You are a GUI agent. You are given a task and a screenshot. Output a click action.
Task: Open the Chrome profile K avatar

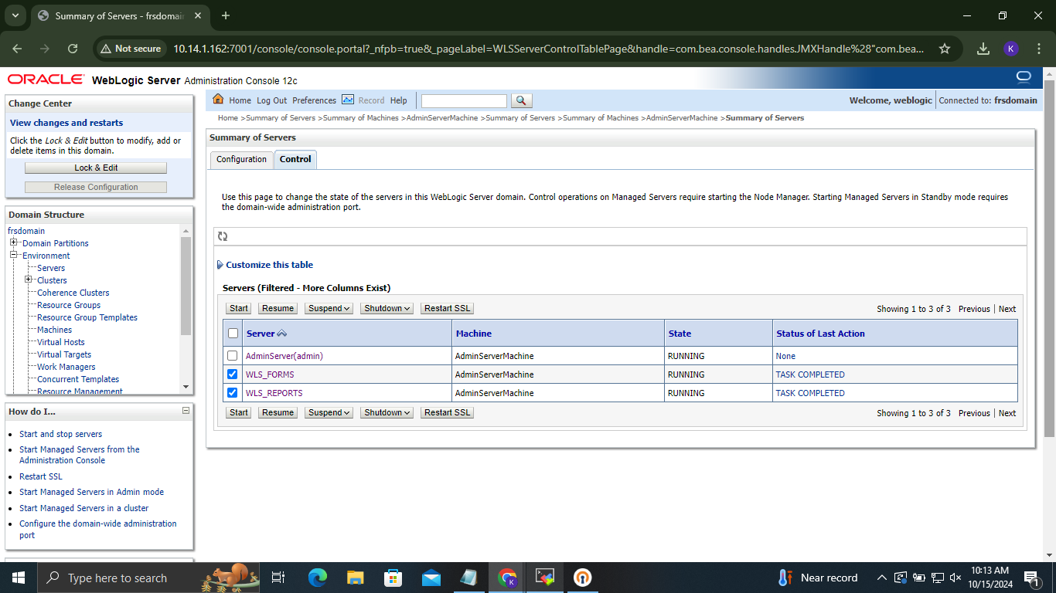pyautogui.click(x=1011, y=49)
